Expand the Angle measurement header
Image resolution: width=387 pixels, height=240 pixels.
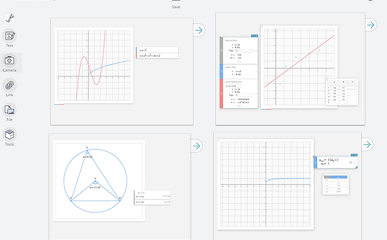pyautogui.click(x=142, y=193)
